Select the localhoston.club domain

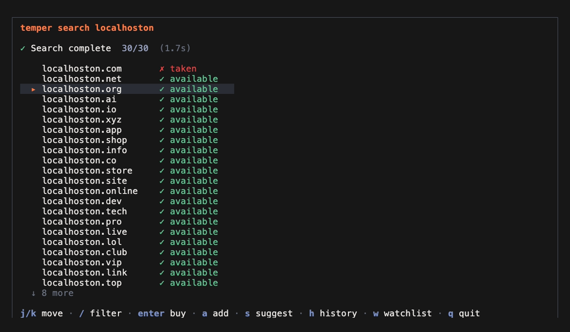(x=85, y=252)
